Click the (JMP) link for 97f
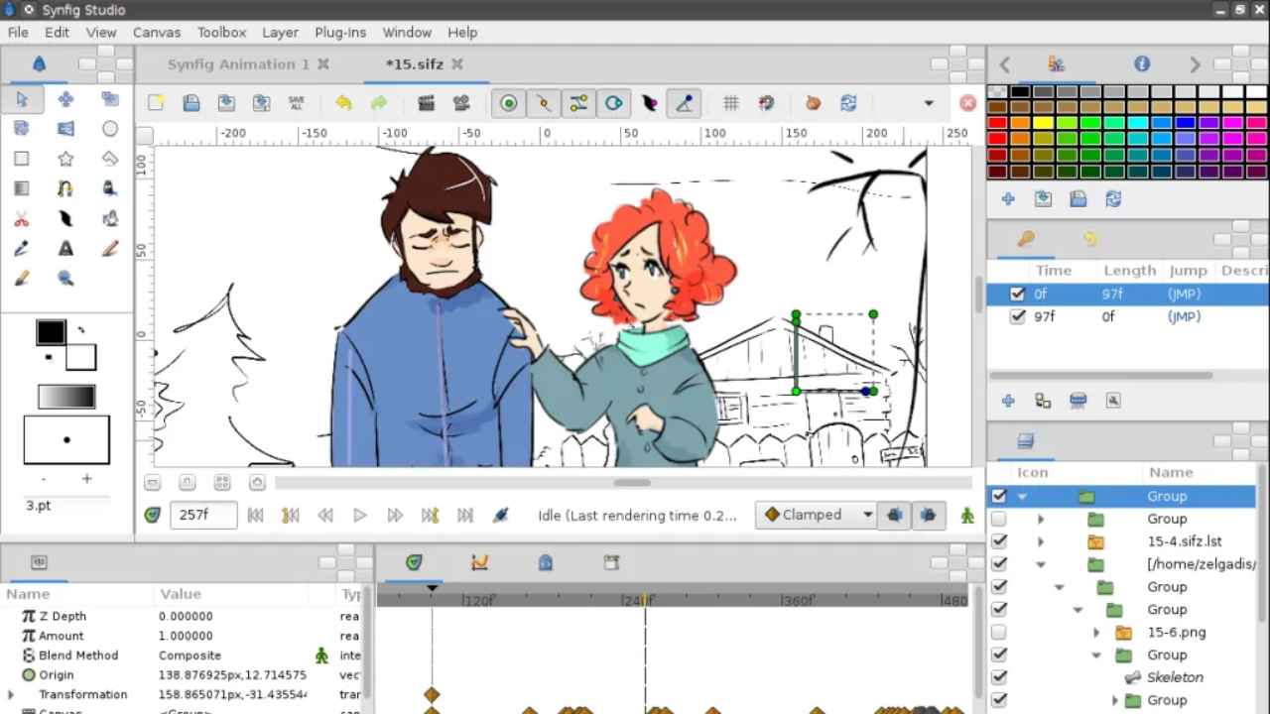Screen dimensions: 1270x714 [1185, 316]
